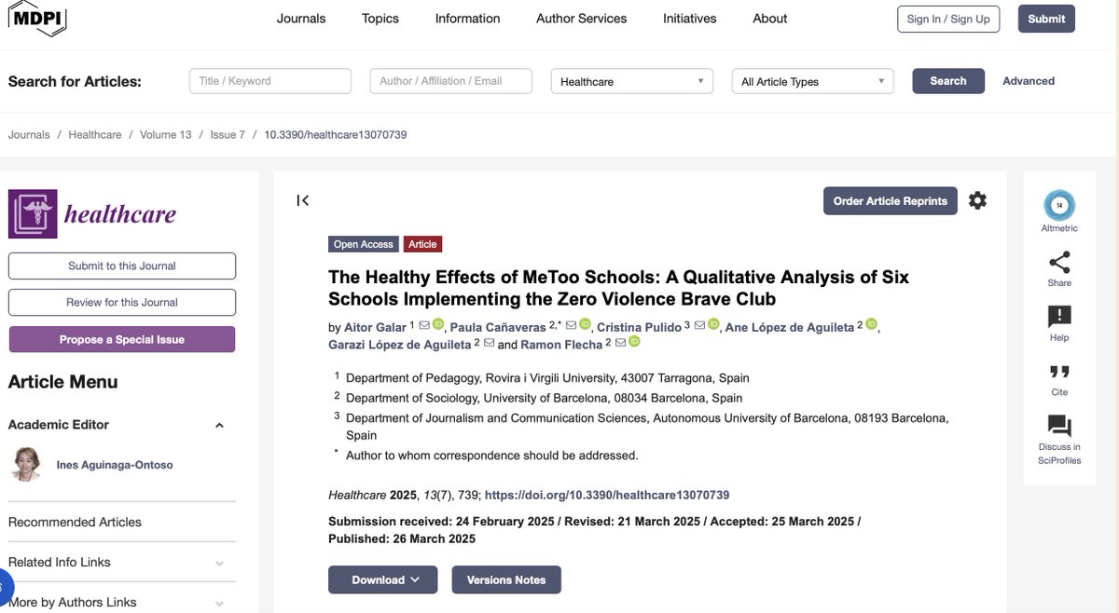The image size is (1119, 613).
Task: Click Propose a Special Issue button
Action: click(122, 339)
